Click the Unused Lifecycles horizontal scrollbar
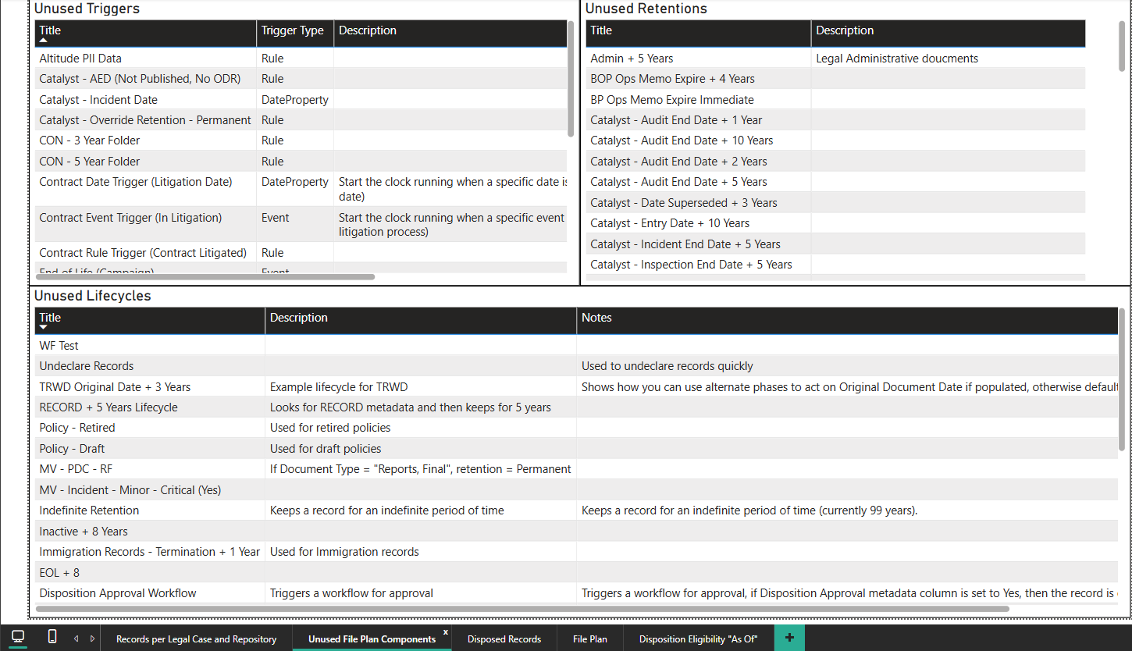1132x651 pixels. tap(522, 608)
